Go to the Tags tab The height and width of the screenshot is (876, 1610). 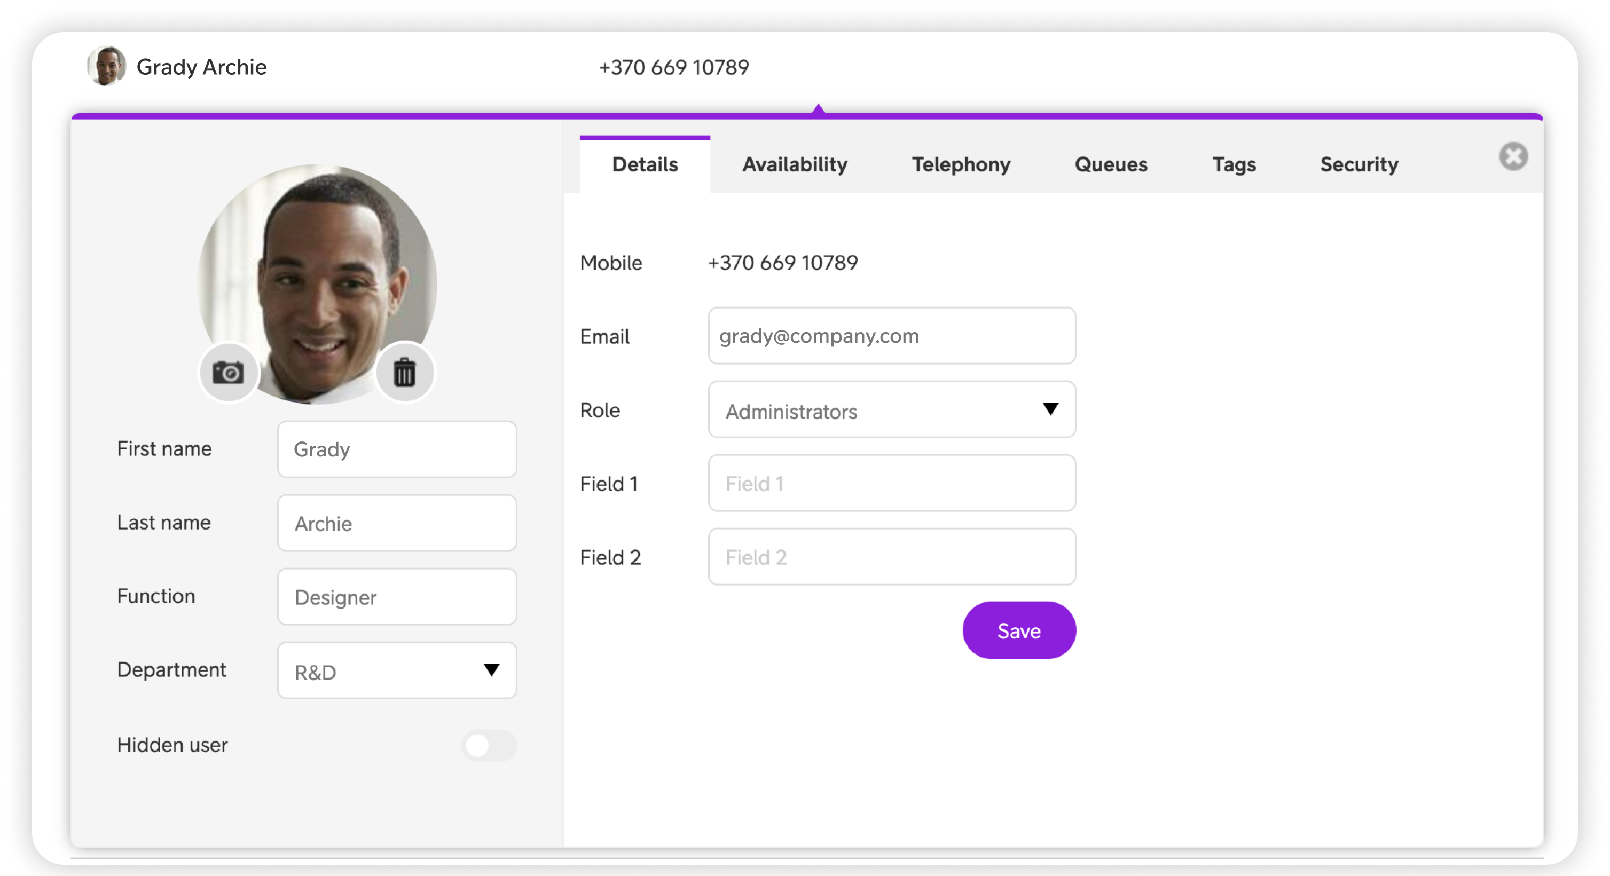(1234, 164)
